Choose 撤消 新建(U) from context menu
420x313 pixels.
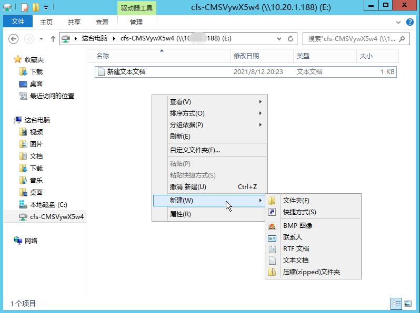pos(209,187)
